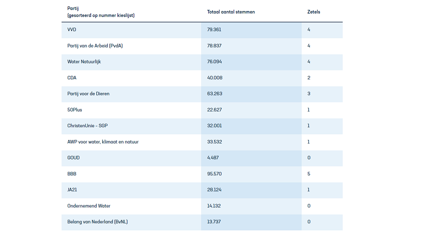Click the seat count in the VVD row
The height and width of the screenshot is (236, 421).
pos(309,30)
